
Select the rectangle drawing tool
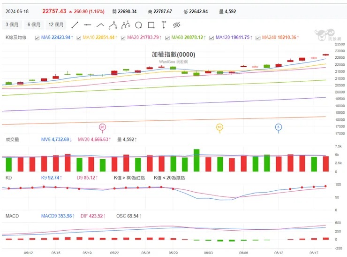tap(151, 25)
